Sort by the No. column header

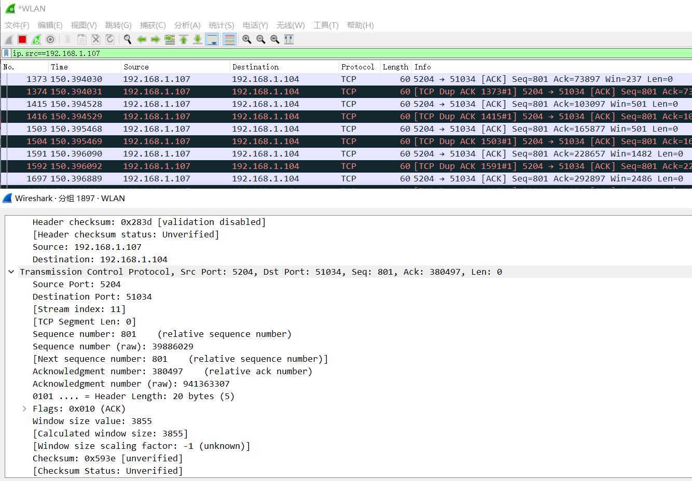point(24,67)
